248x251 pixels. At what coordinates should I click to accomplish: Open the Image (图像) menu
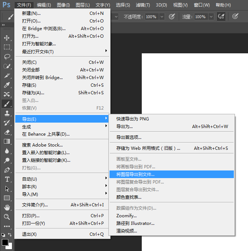tap(63, 5)
